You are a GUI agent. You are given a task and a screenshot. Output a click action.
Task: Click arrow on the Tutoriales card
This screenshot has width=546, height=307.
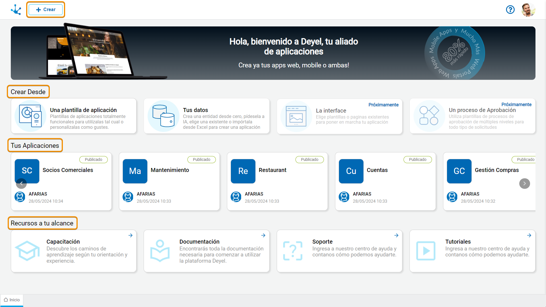coord(529,235)
